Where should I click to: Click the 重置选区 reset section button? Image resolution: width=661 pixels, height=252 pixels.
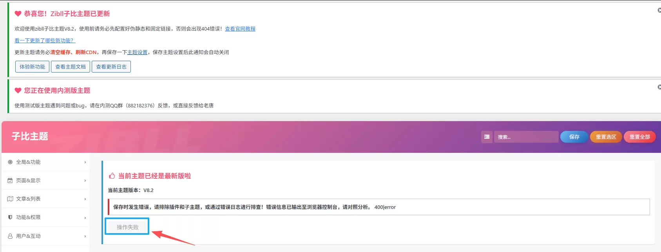pos(606,137)
